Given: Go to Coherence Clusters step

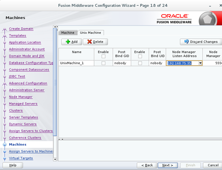Looking at the screenshot, I should click(25, 138).
